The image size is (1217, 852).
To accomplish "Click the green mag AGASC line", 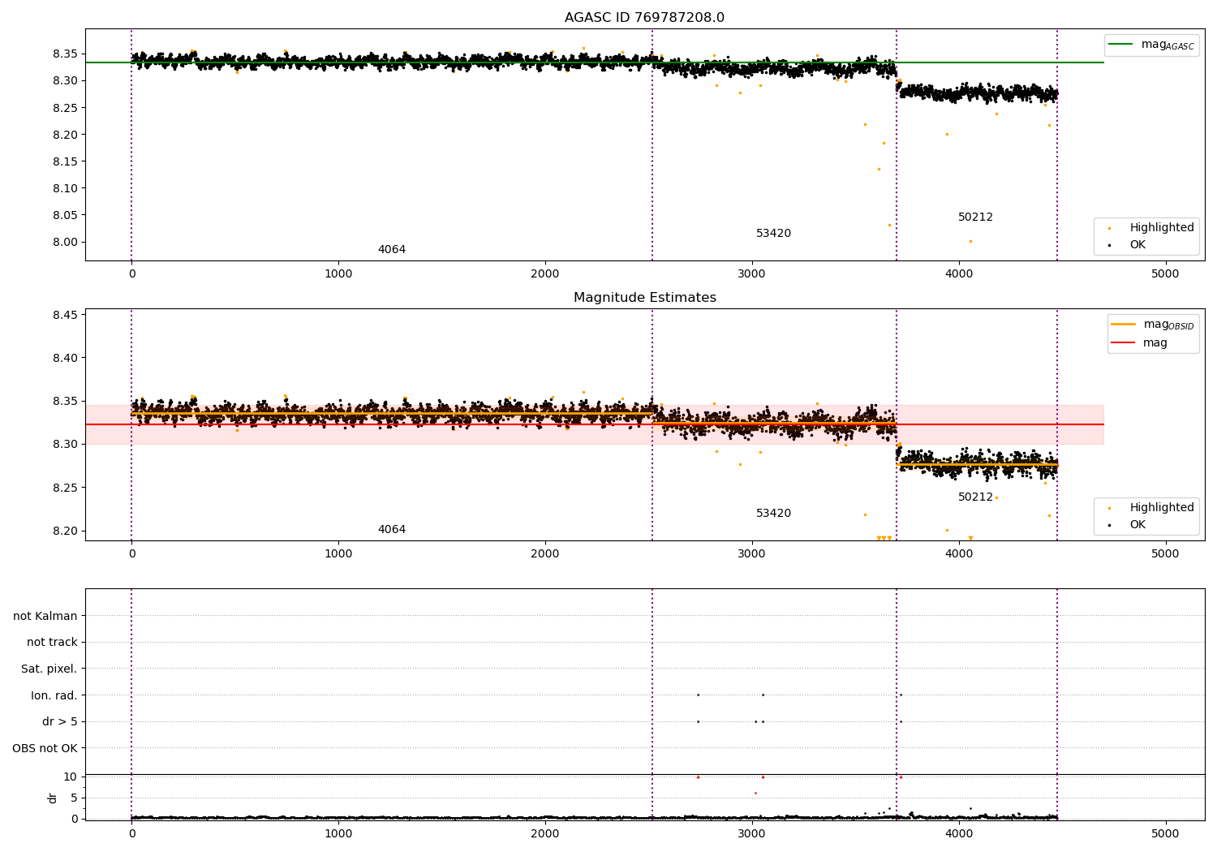I will pyautogui.click(x=595, y=62).
